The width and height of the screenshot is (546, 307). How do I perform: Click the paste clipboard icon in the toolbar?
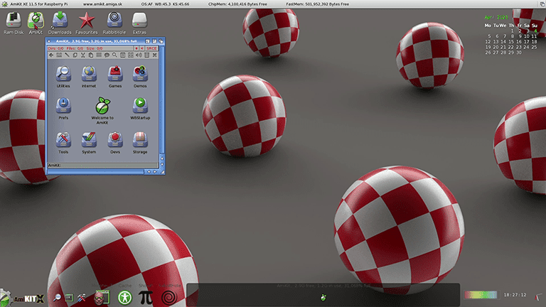pyautogui.click(x=91, y=55)
